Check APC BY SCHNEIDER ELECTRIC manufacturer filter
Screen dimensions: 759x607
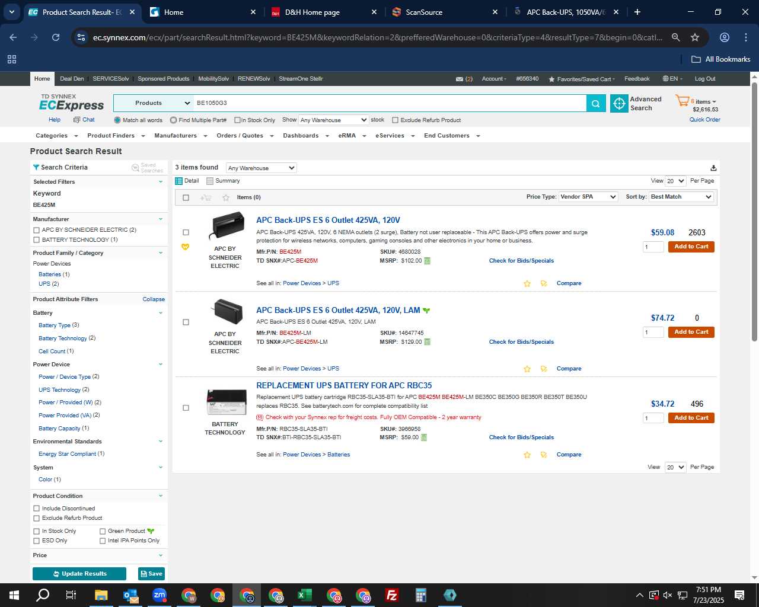[x=37, y=230]
